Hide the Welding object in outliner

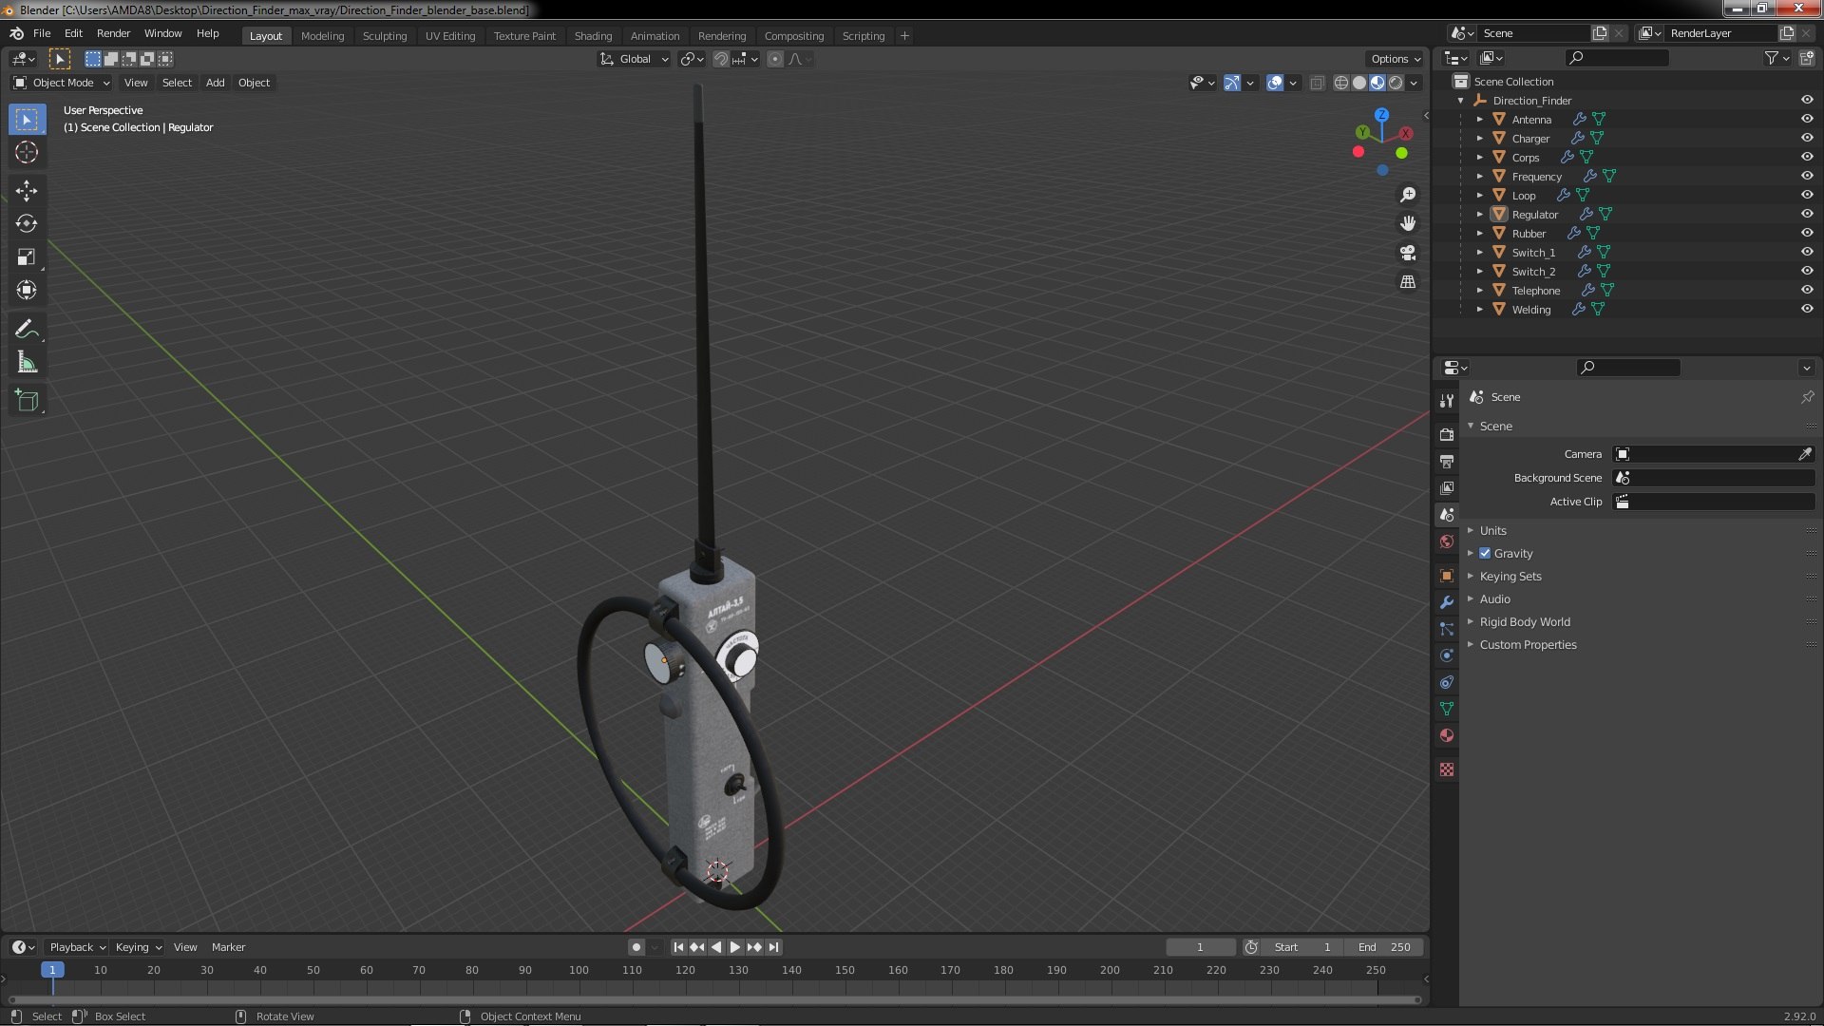pyautogui.click(x=1807, y=309)
